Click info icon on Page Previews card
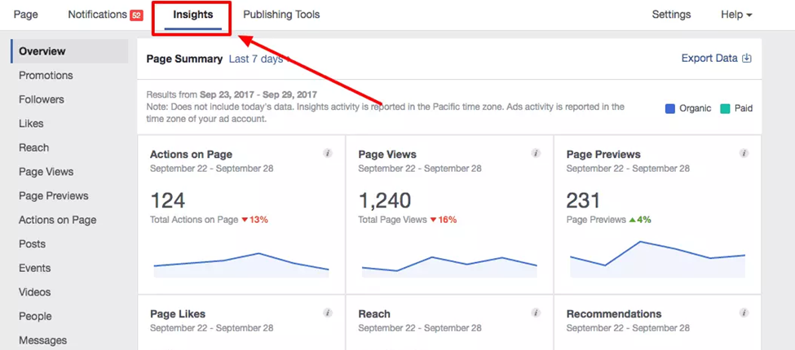The image size is (795, 350). click(x=744, y=153)
